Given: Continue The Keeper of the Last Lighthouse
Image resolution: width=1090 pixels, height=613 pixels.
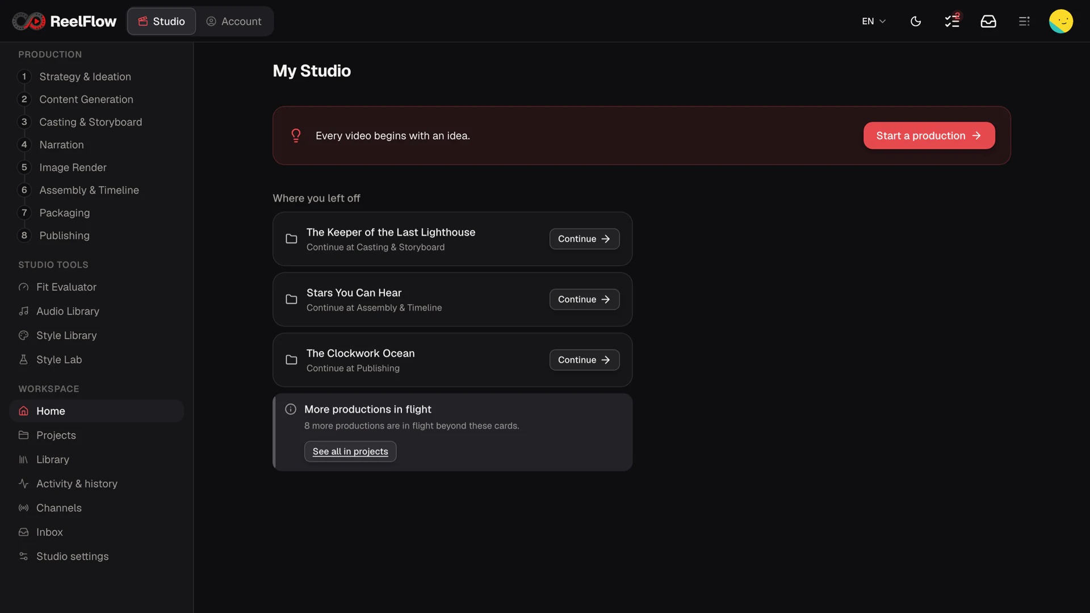Looking at the screenshot, I should click(x=584, y=239).
